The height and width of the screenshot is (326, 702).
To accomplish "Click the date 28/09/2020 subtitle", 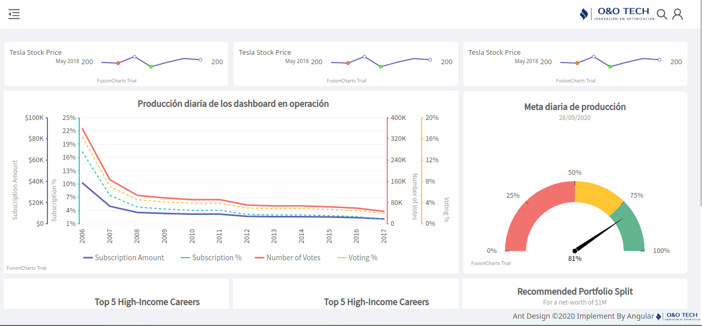I will (x=575, y=118).
